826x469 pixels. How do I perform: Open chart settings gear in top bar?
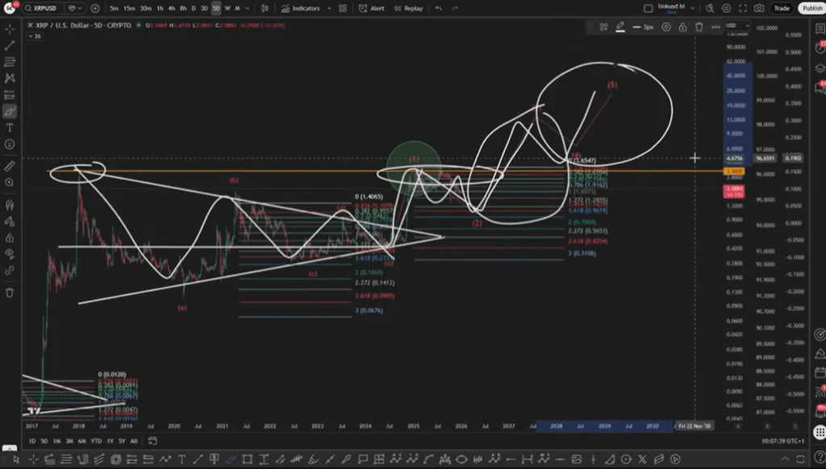tap(727, 8)
